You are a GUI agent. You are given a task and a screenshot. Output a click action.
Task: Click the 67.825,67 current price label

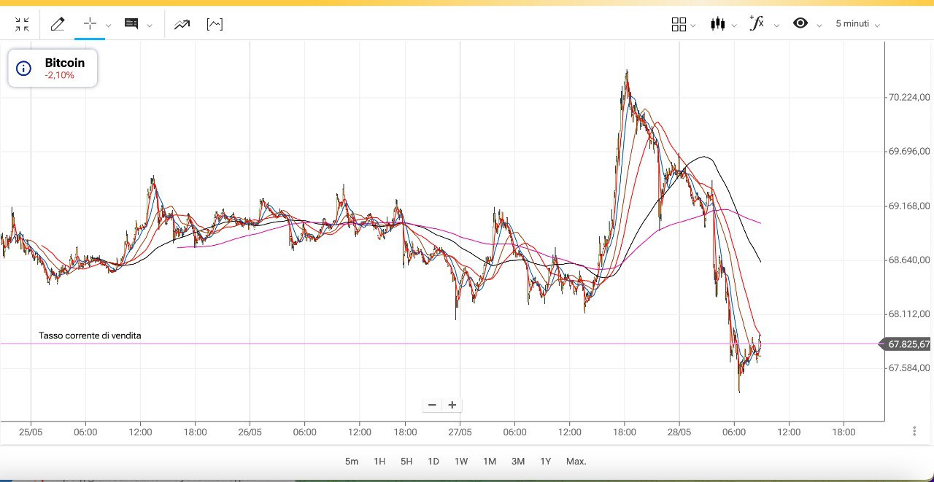(908, 344)
